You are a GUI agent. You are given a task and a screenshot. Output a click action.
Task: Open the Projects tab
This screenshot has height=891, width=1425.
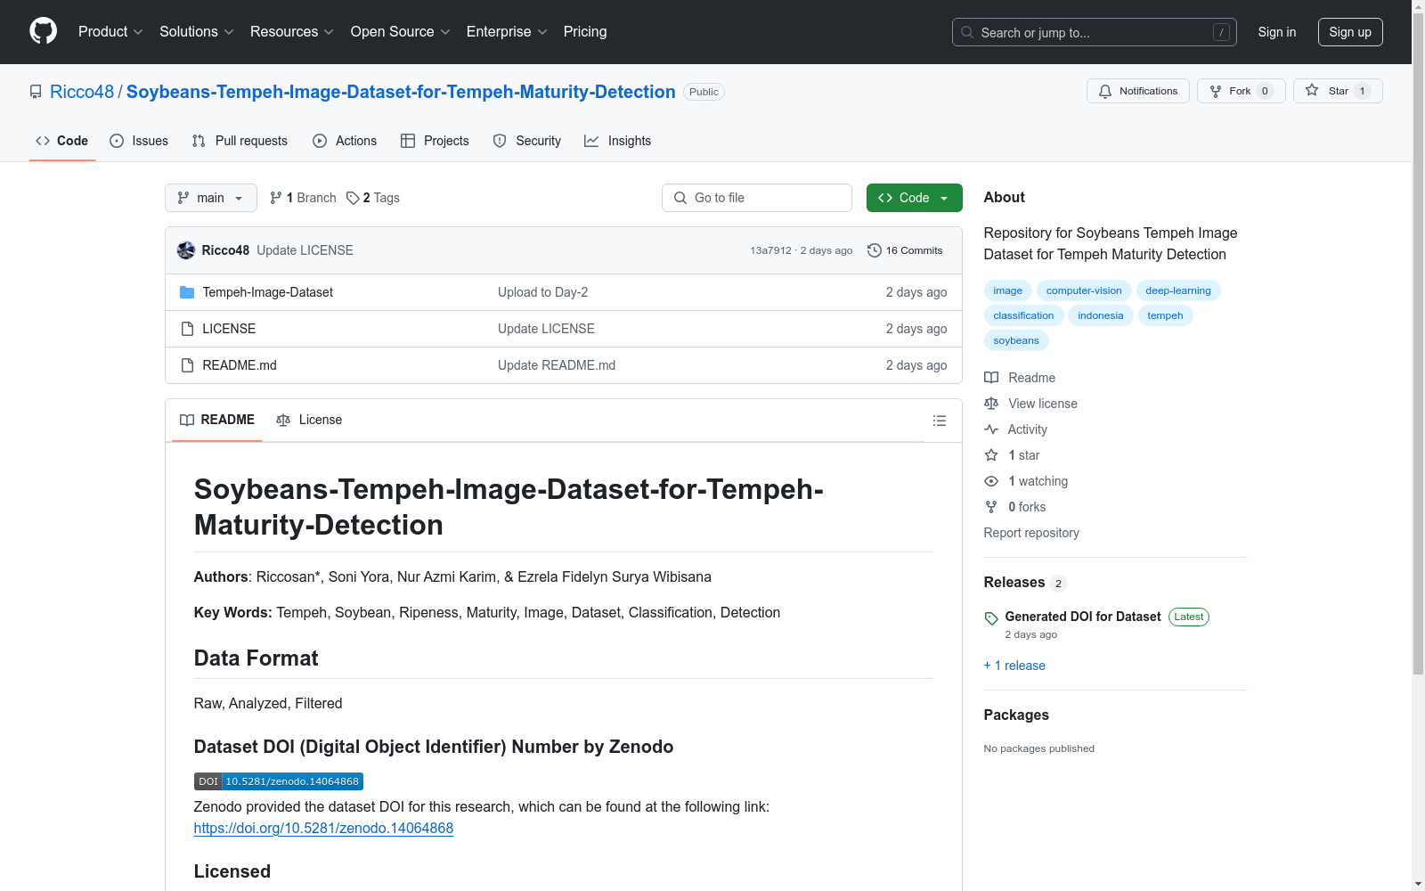point(435,141)
